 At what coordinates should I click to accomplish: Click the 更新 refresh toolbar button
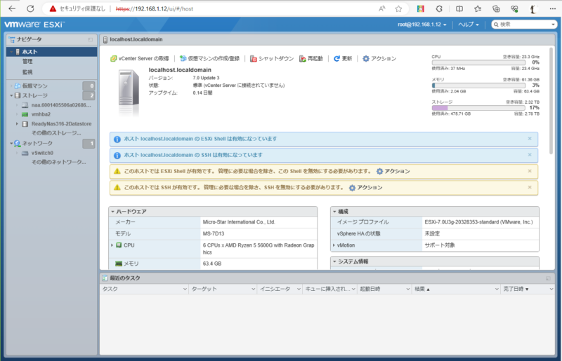(343, 58)
